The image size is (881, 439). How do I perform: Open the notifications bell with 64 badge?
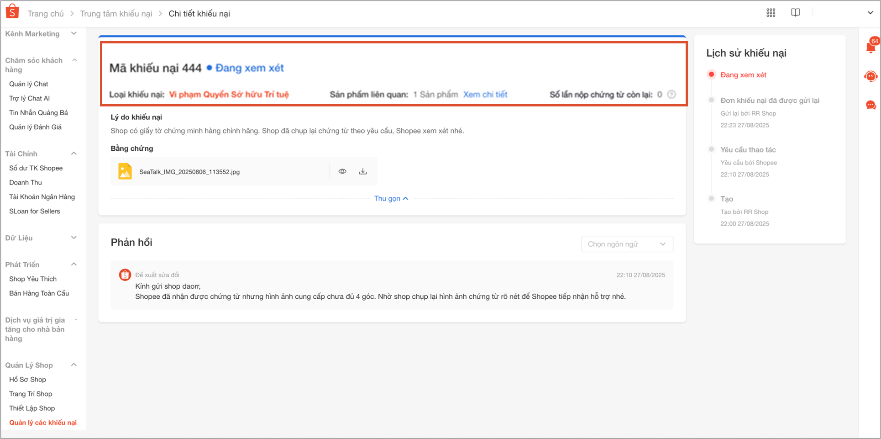(x=871, y=47)
